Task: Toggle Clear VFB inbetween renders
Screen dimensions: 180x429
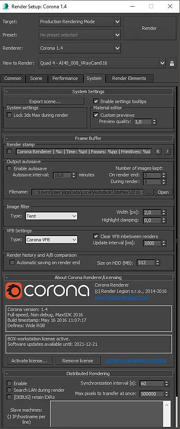Action: pyautogui.click(x=96, y=236)
